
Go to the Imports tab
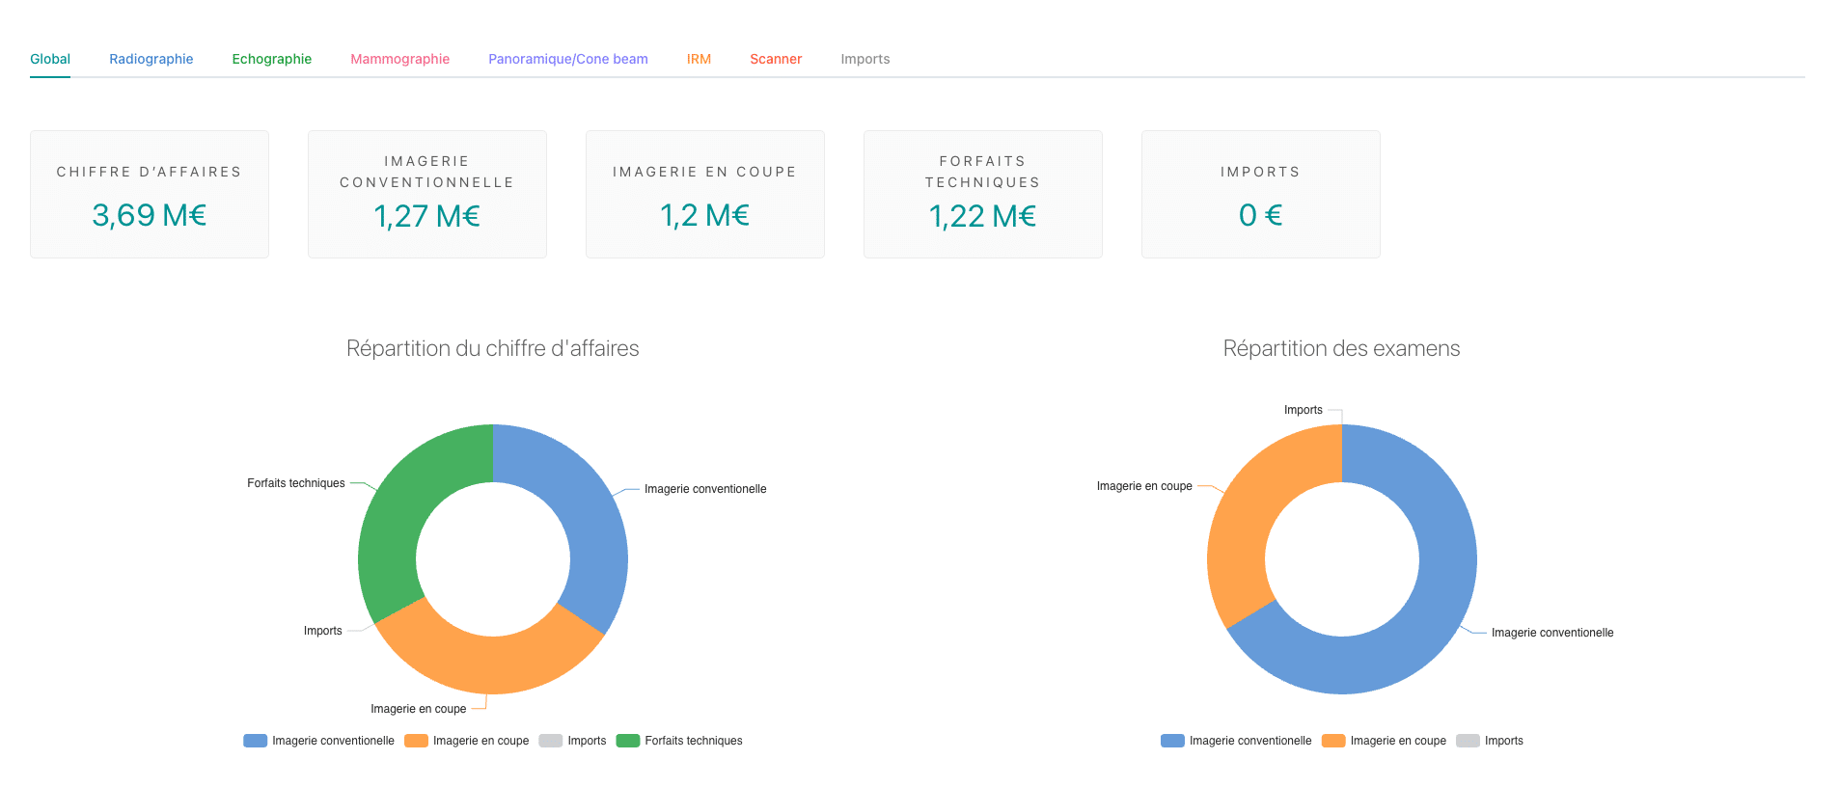click(x=865, y=59)
